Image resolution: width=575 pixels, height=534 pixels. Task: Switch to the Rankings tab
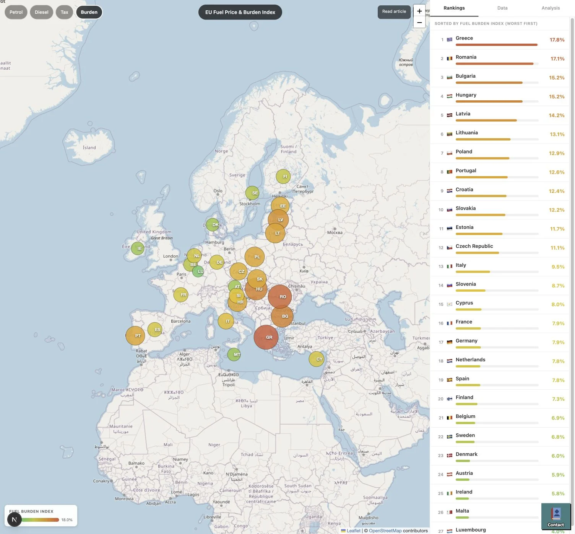click(x=454, y=8)
